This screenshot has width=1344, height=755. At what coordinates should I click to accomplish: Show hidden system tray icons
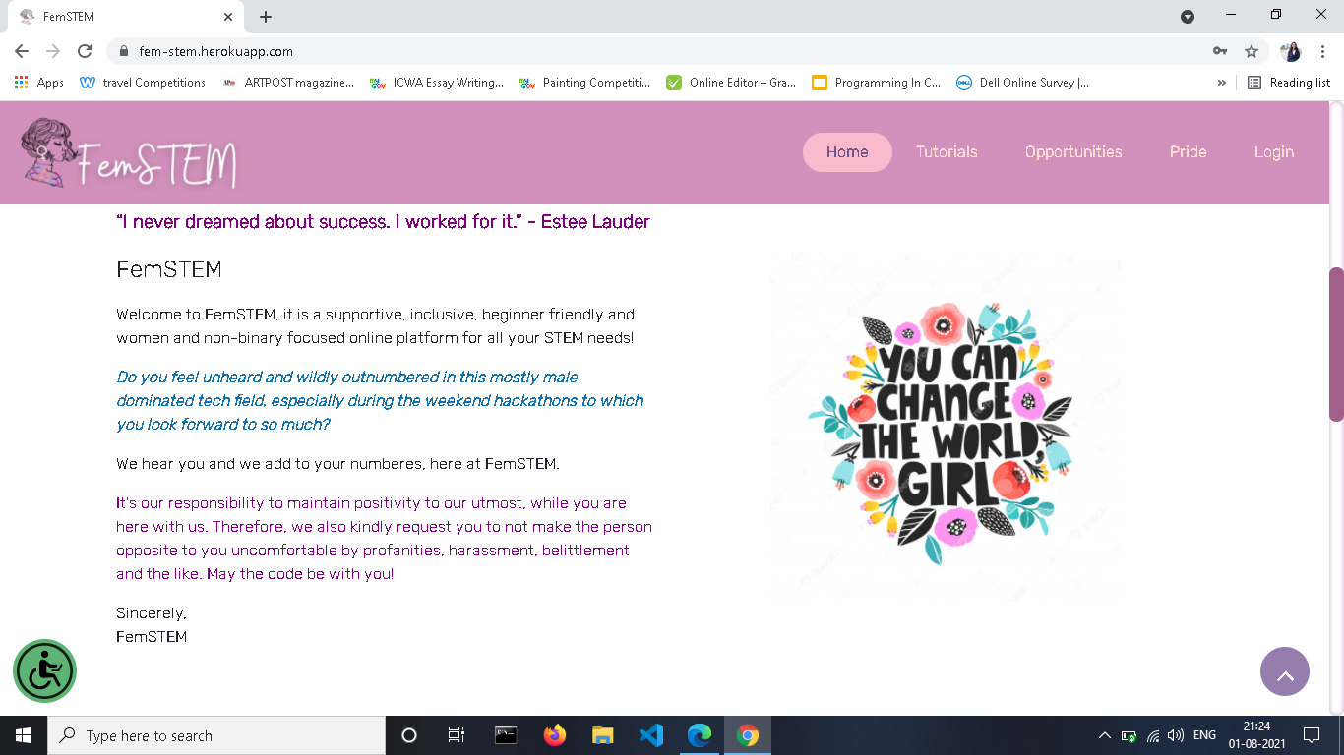click(x=1105, y=735)
